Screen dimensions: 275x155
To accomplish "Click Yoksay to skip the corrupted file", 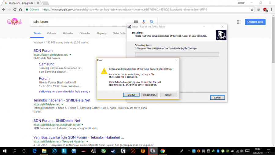I will (x=168, y=95).
